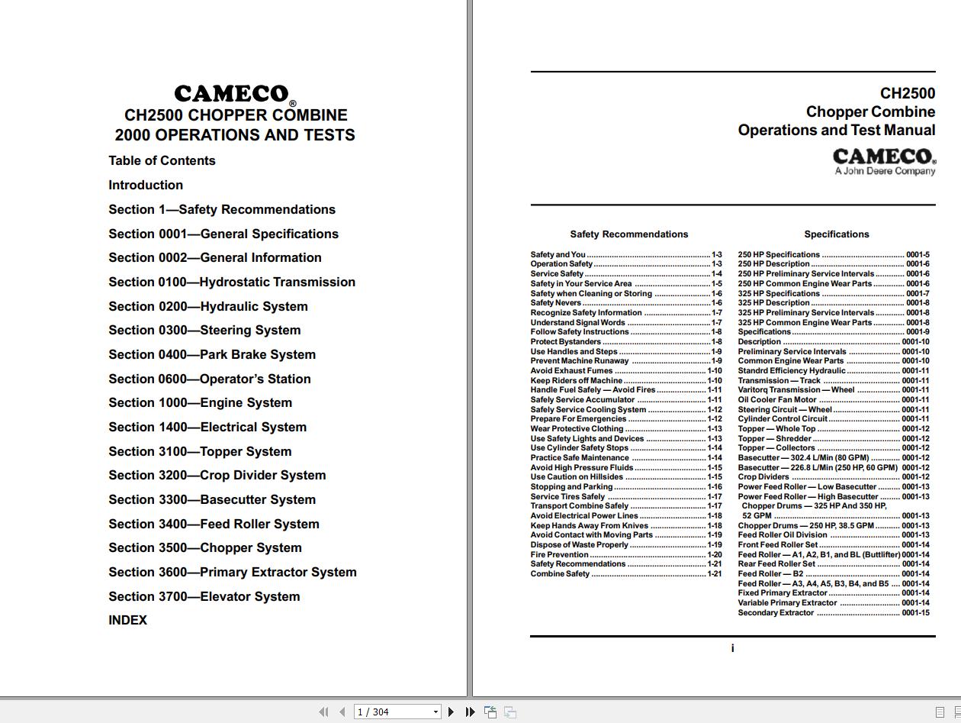Click 'Keep Riders off Machine' entry
This screenshot has width=961, height=723.
626,380
